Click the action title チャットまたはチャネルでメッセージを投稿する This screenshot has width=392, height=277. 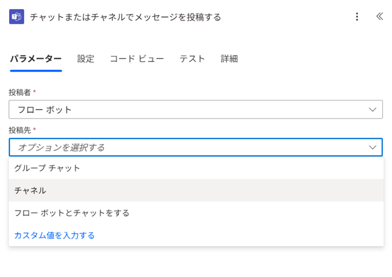pyautogui.click(x=126, y=17)
